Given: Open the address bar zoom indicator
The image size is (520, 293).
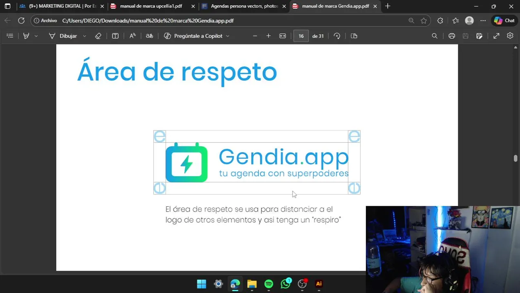Looking at the screenshot, I should pos(411,20).
